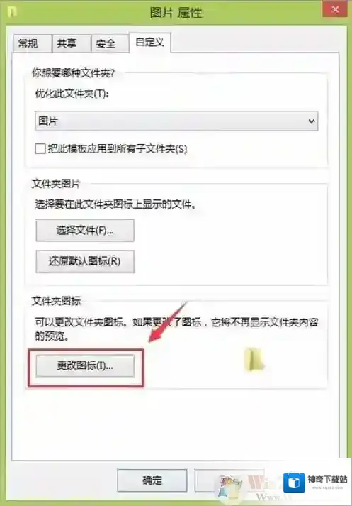This screenshot has height=506, width=352.
Task: Click the folder icon in the title bar
Action: click(12, 12)
